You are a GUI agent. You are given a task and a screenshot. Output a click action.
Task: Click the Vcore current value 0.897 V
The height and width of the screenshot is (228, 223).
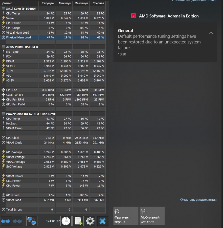coord(49,18)
